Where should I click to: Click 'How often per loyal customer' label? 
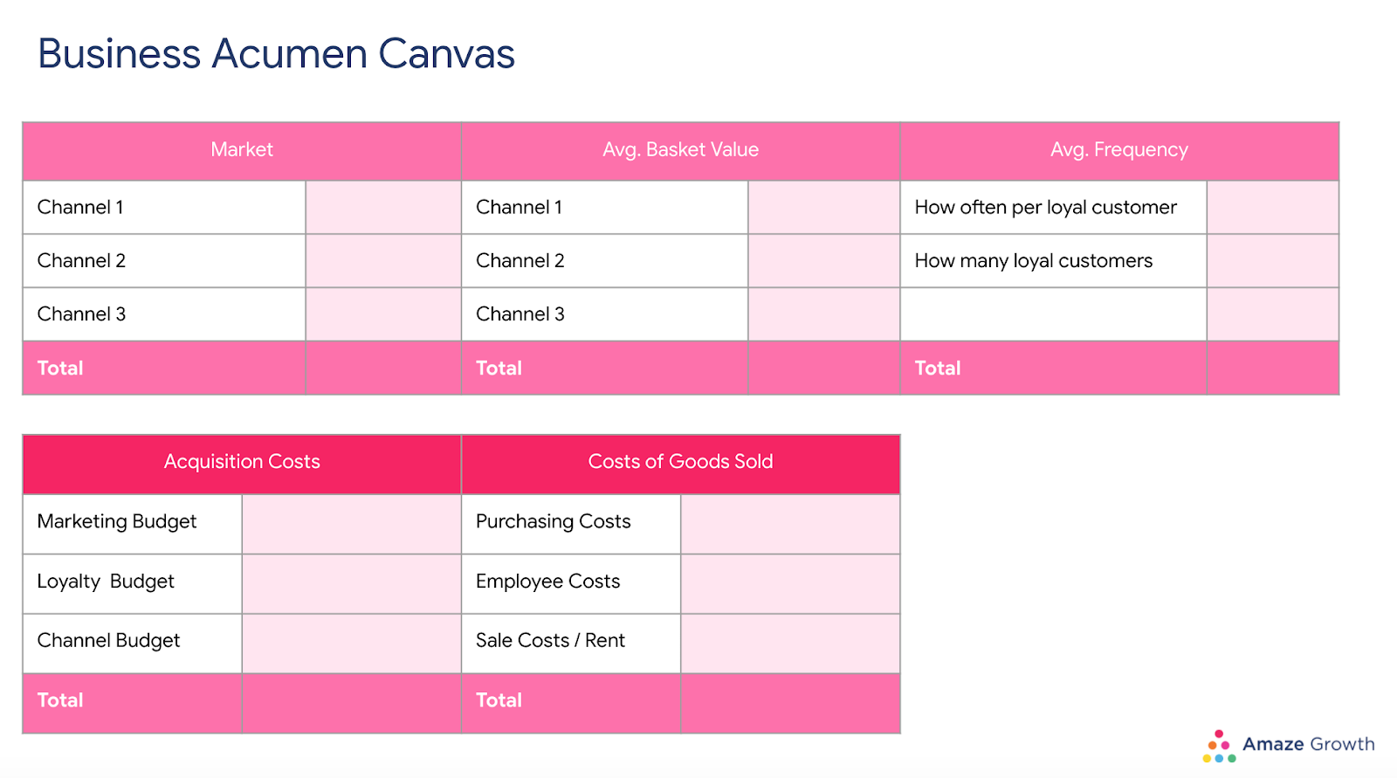point(1045,208)
